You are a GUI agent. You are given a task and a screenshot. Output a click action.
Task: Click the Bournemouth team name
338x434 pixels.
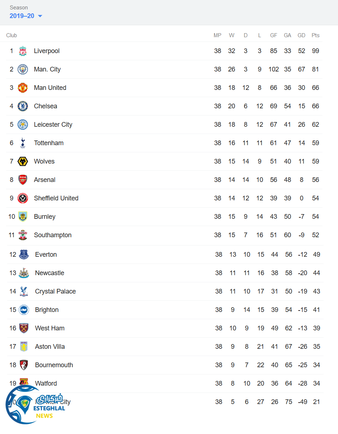point(54,365)
